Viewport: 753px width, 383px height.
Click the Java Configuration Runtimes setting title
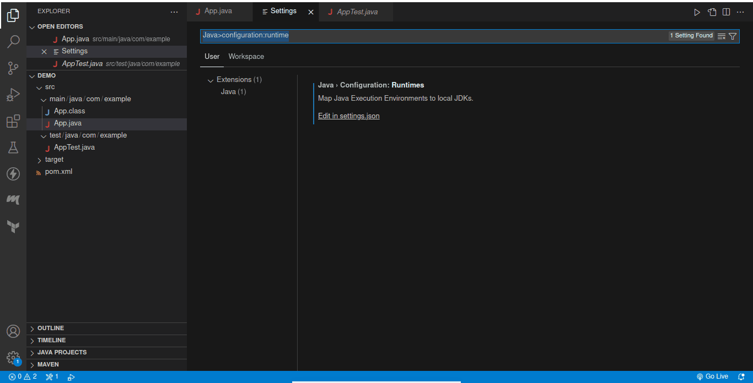point(371,85)
